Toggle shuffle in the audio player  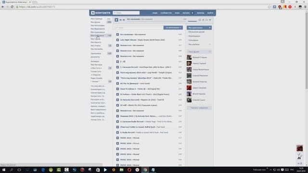coord(203,20)
